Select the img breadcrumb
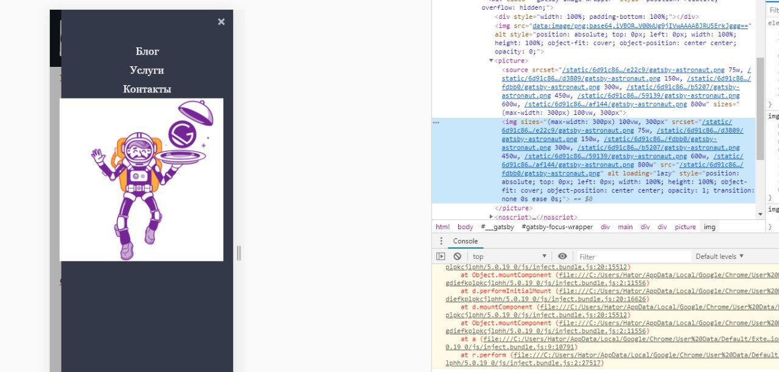 click(710, 227)
